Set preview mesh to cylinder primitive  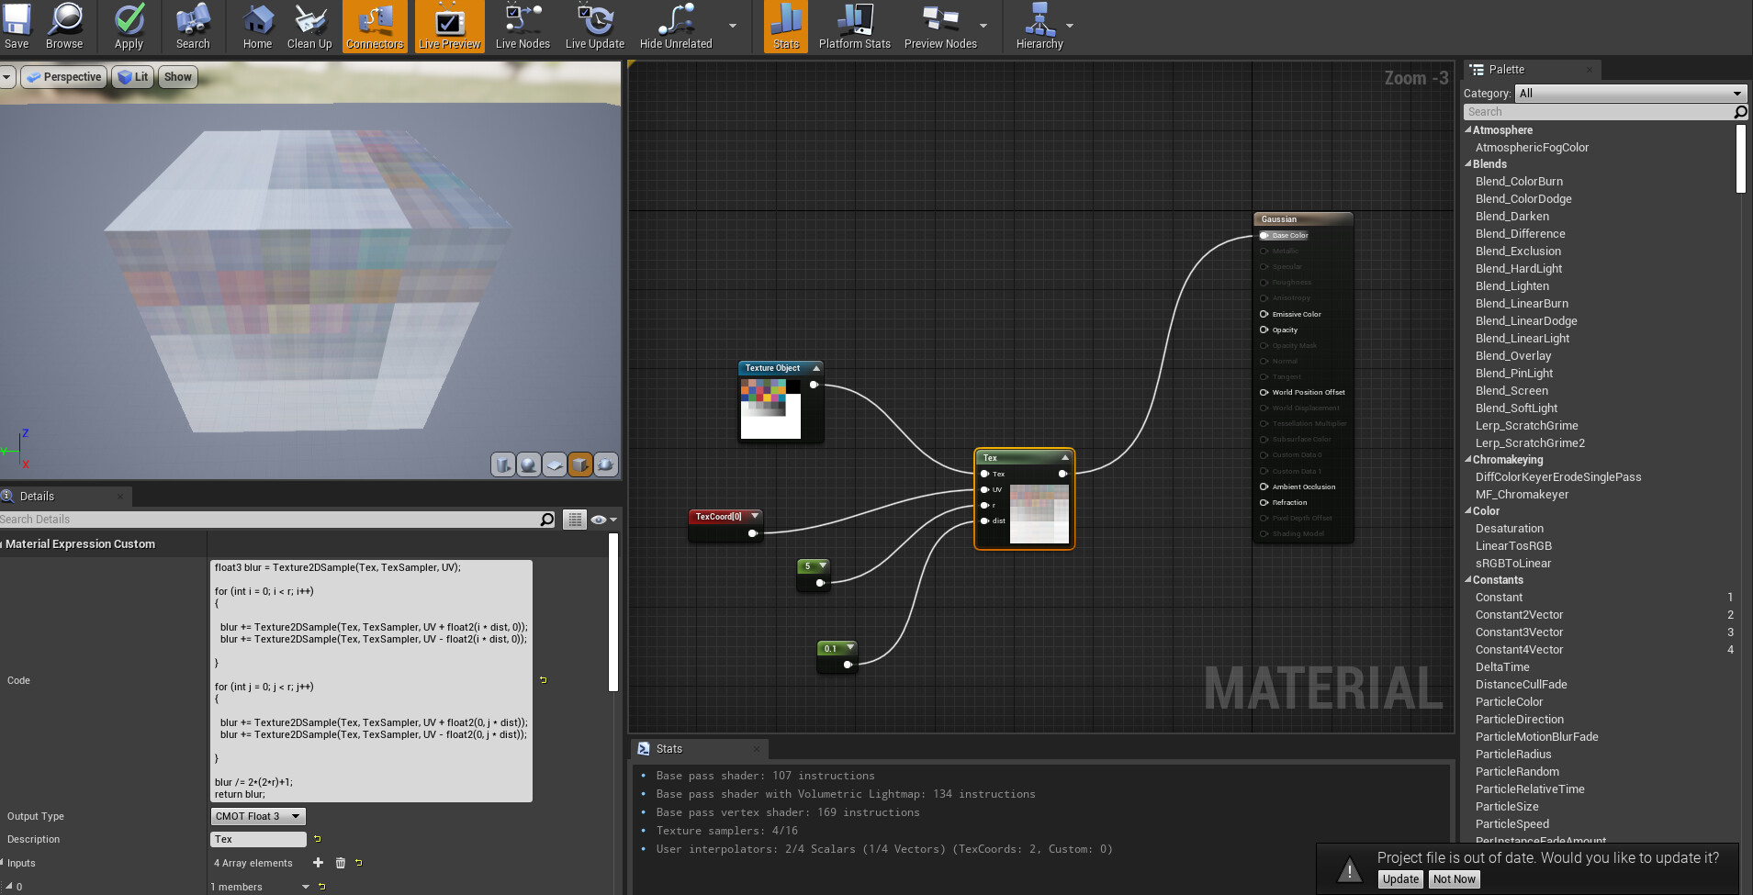pyautogui.click(x=503, y=465)
